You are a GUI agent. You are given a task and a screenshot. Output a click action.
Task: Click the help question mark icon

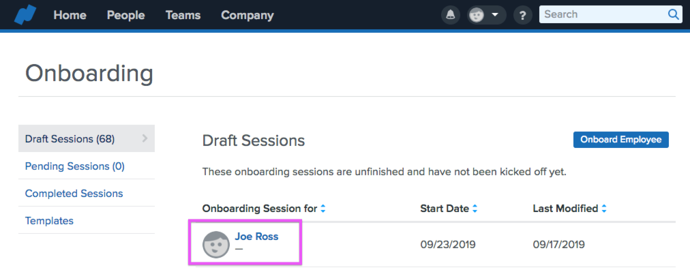523,16
